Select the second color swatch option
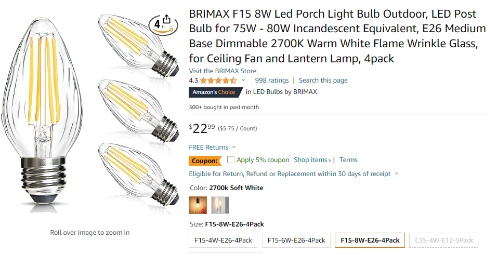 (220, 205)
